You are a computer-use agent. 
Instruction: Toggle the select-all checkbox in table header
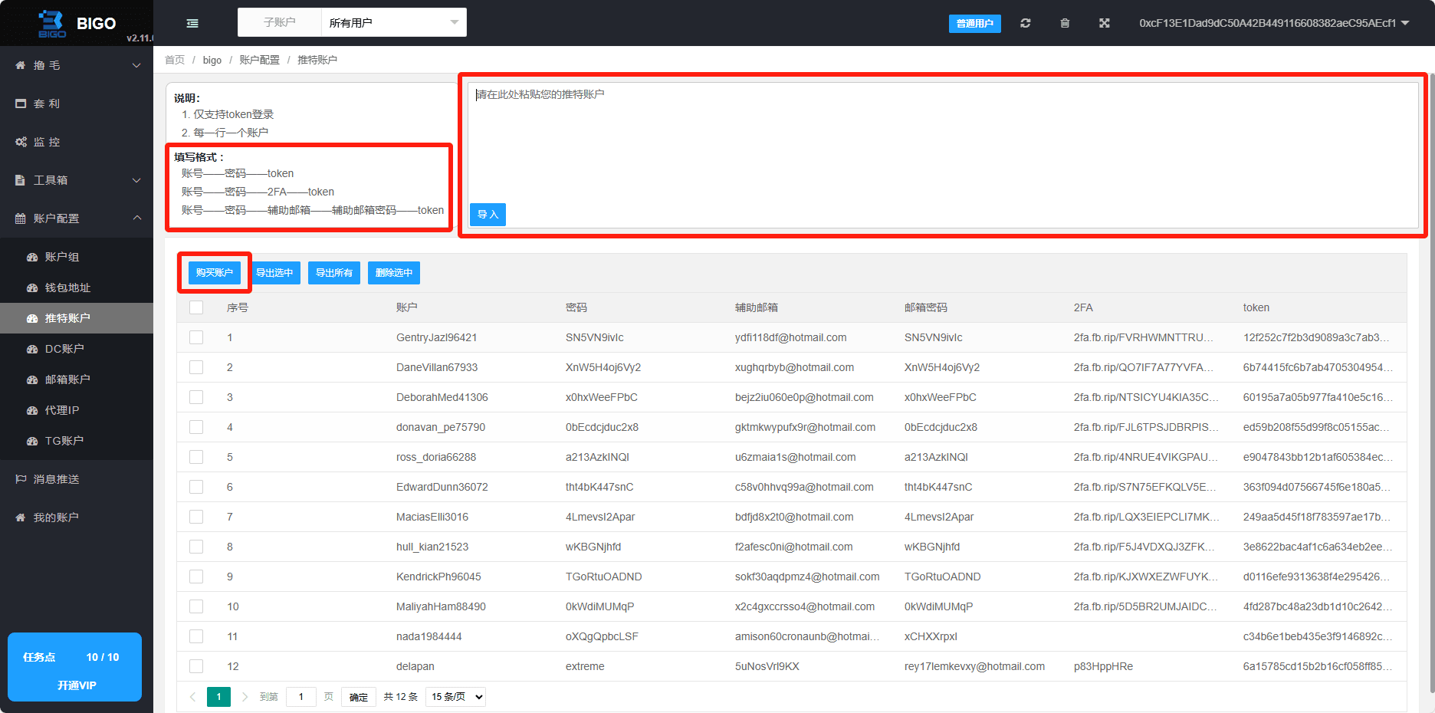[196, 307]
